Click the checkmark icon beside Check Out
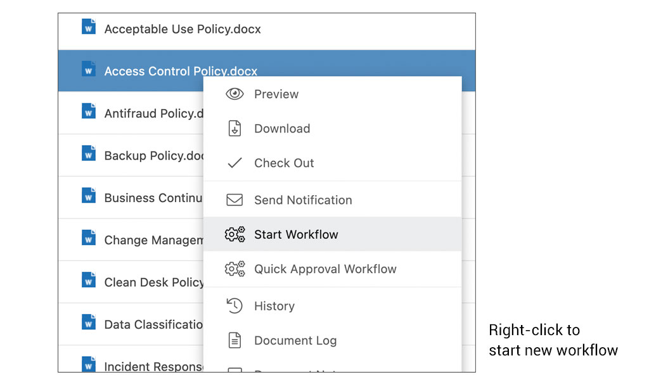Viewport: 649px width, 389px height. coord(235,163)
